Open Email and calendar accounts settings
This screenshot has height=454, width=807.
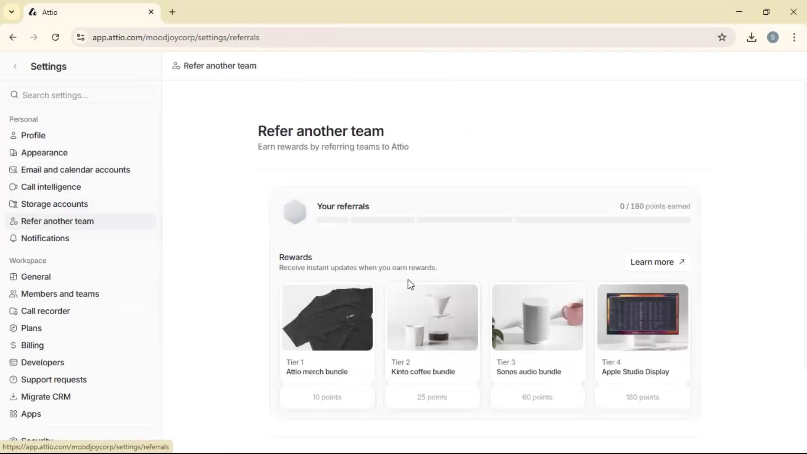click(x=14, y=169)
